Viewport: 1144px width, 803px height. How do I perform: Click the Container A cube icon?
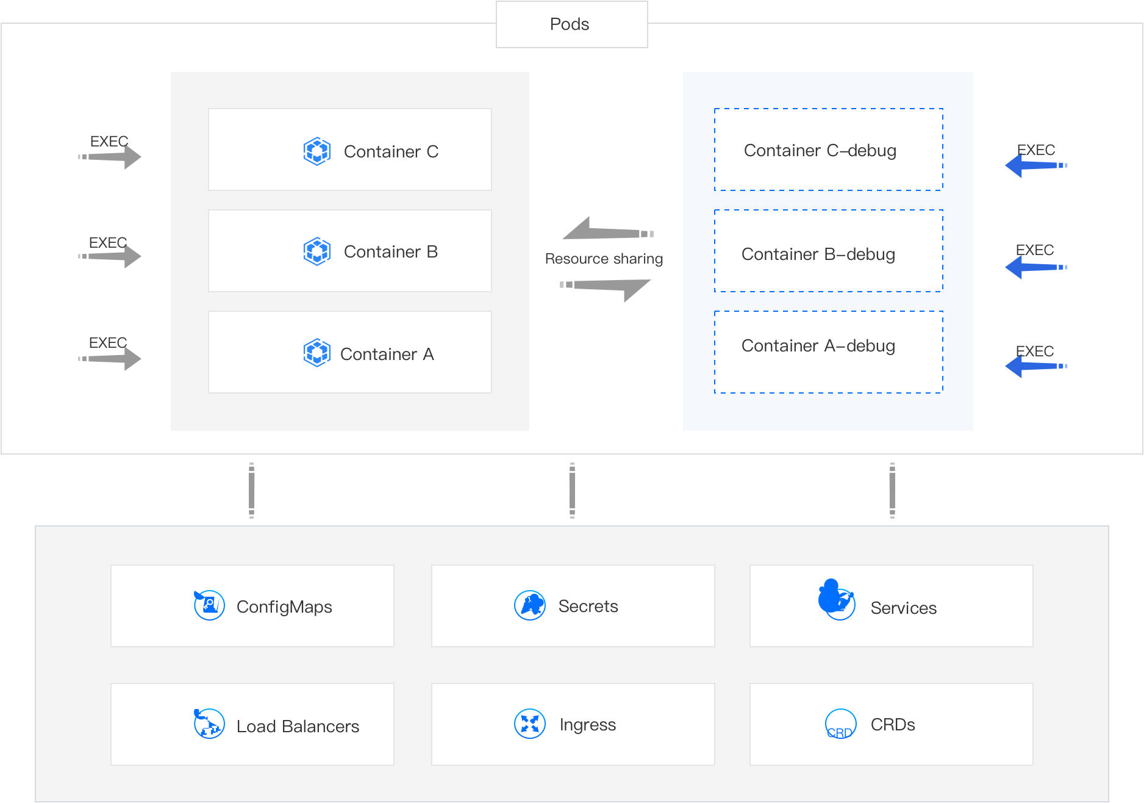(317, 353)
